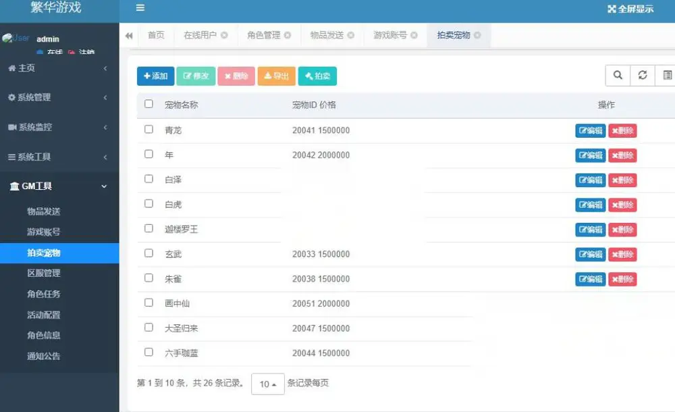The image size is (675, 412).
Task: Open the 10 records-per-page dropdown
Action: coord(268,384)
